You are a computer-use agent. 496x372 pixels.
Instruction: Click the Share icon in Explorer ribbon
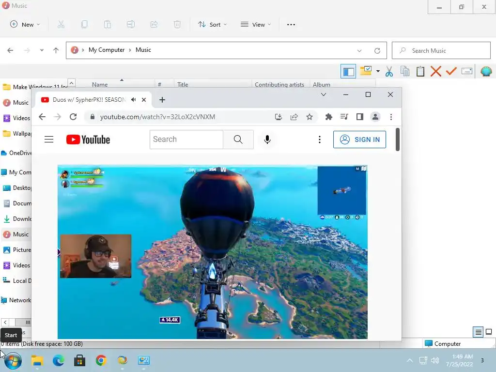click(154, 24)
